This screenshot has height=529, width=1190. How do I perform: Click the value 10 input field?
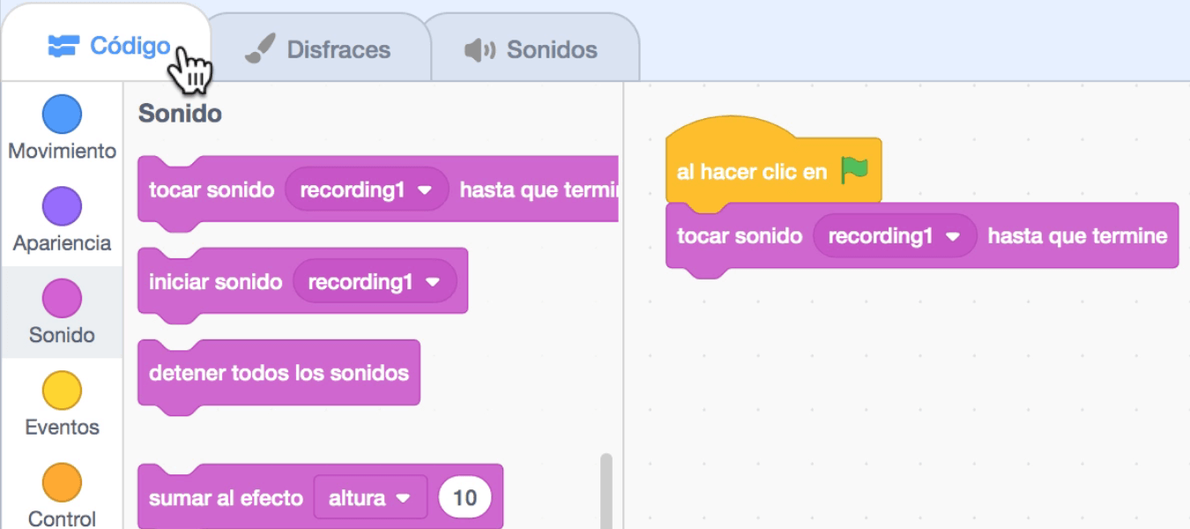465,498
